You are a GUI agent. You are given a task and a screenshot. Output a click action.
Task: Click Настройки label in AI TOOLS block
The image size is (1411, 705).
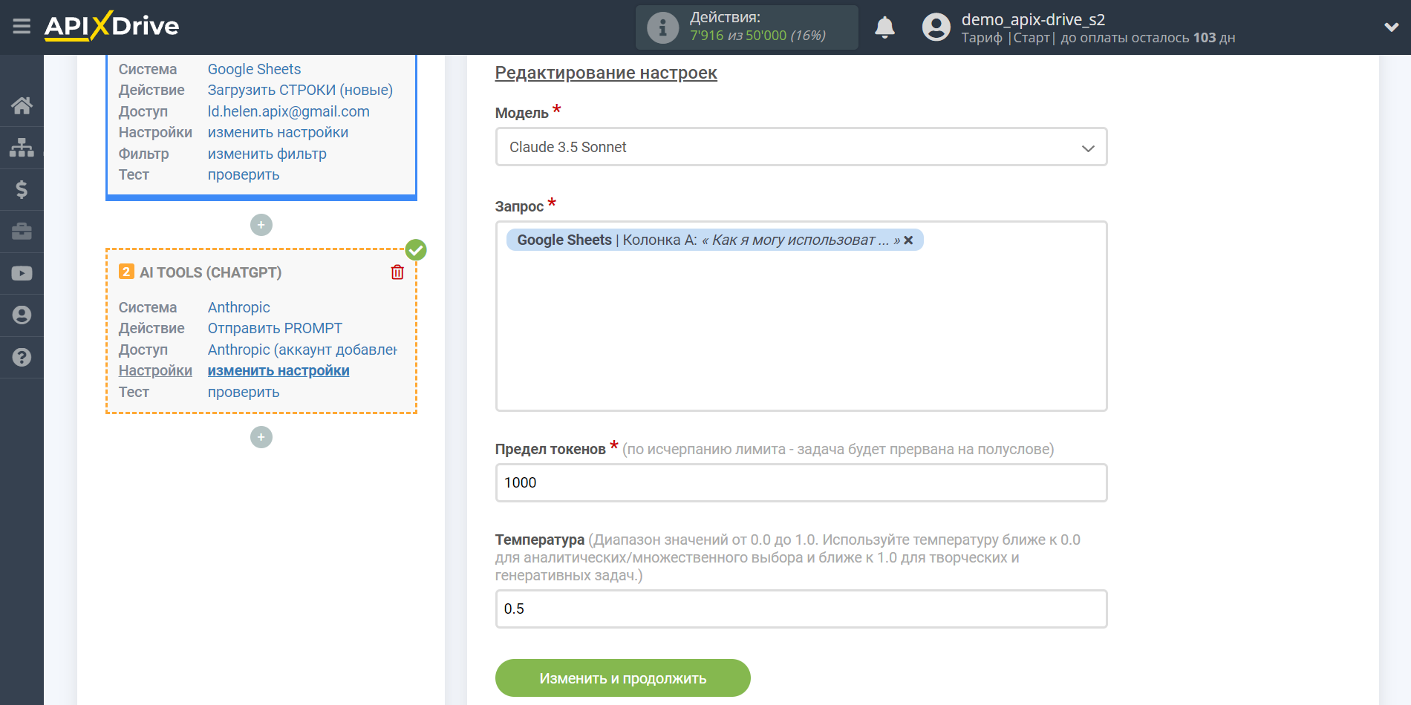[155, 370]
